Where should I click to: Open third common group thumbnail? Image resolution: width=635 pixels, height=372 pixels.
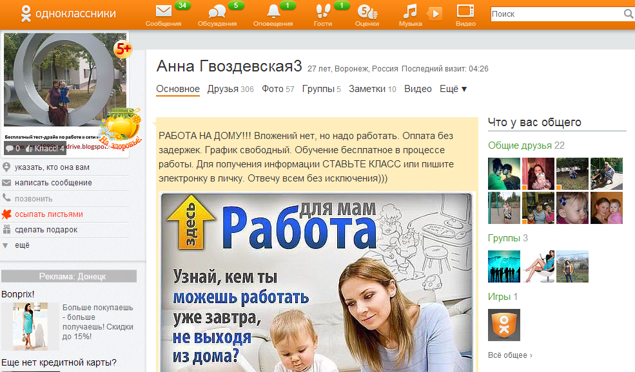572,266
